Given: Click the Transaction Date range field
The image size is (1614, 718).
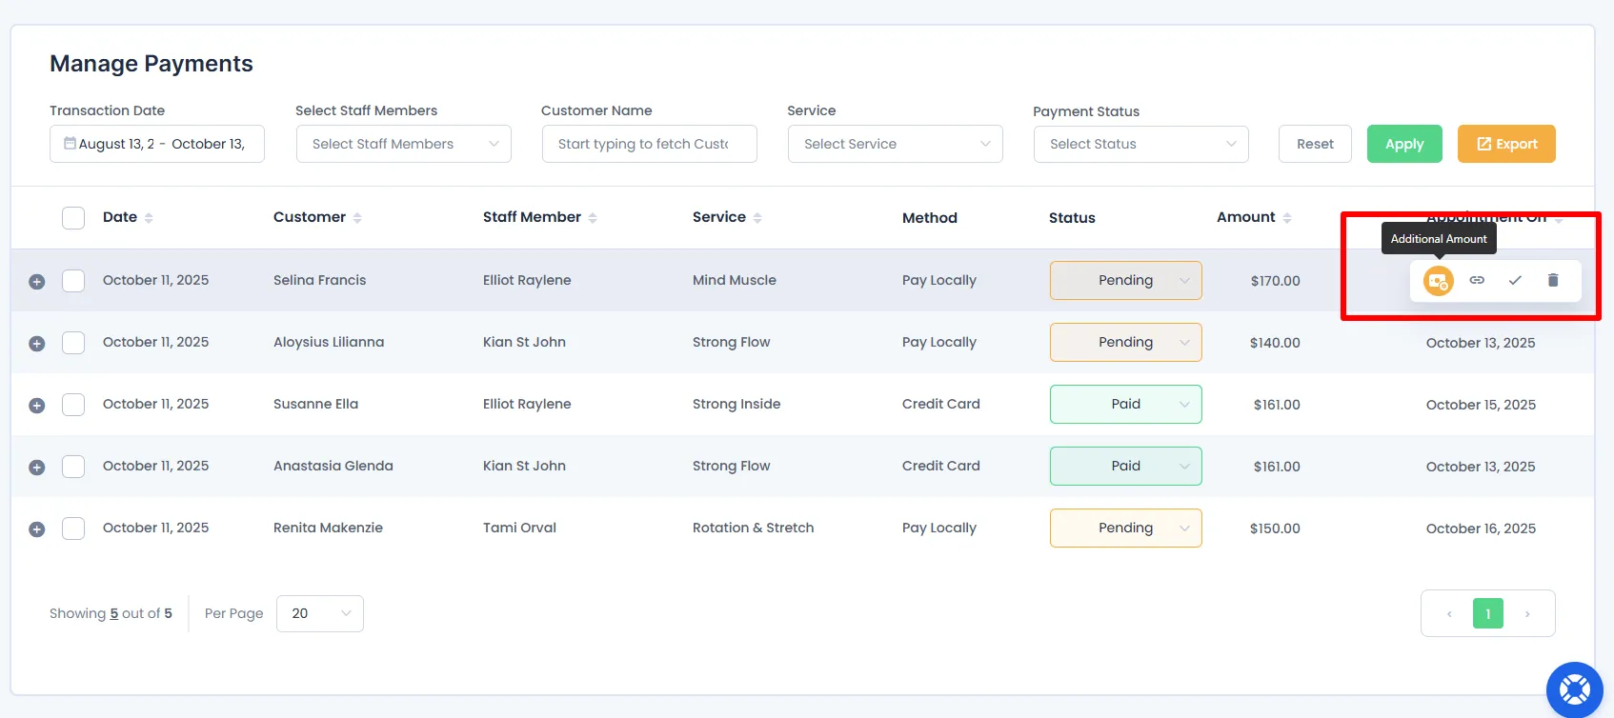Looking at the screenshot, I should pos(157,144).
